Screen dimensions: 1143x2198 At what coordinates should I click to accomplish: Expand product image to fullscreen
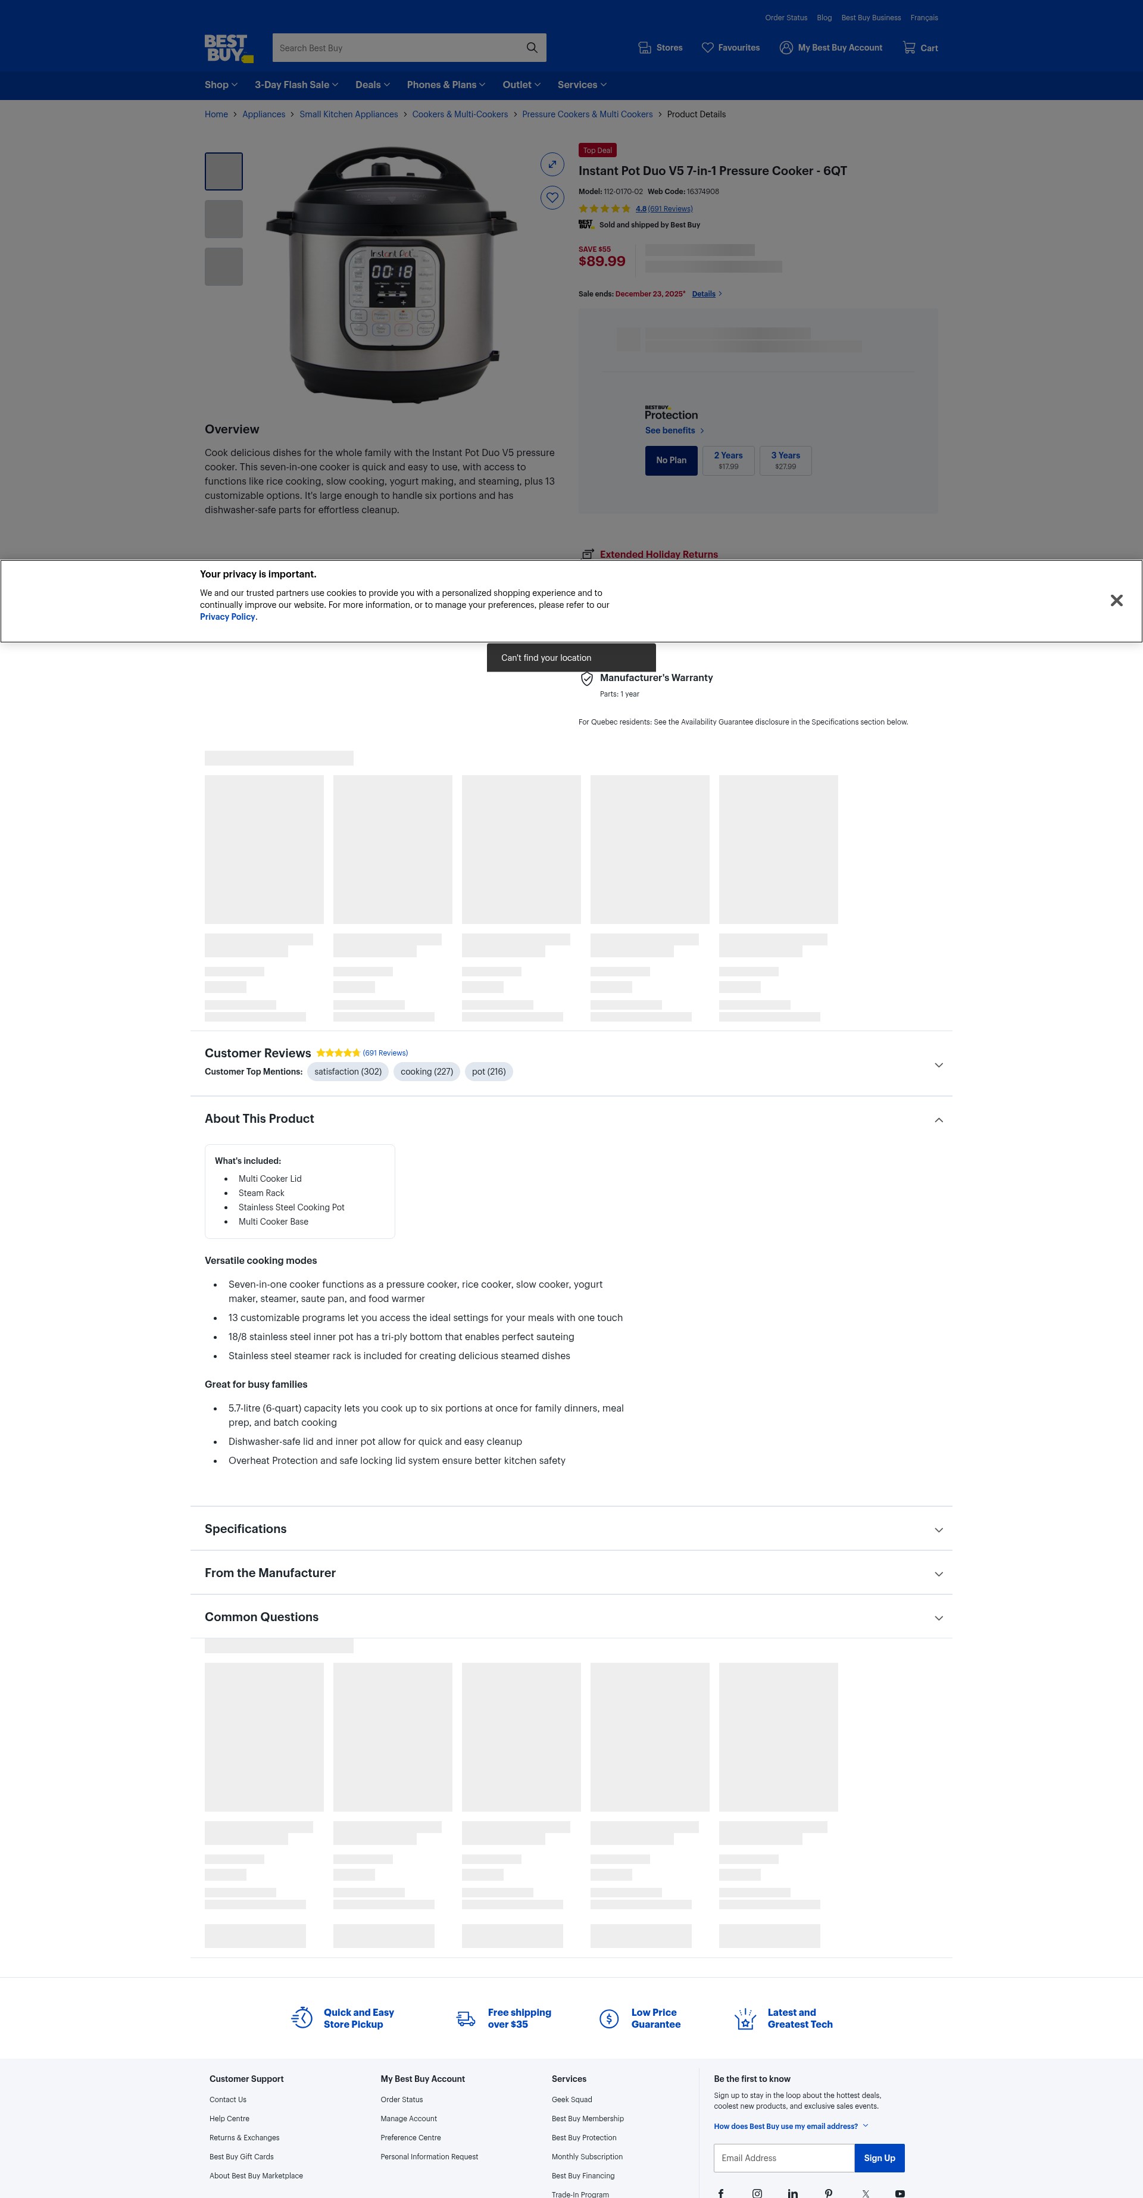click(552, 164)
